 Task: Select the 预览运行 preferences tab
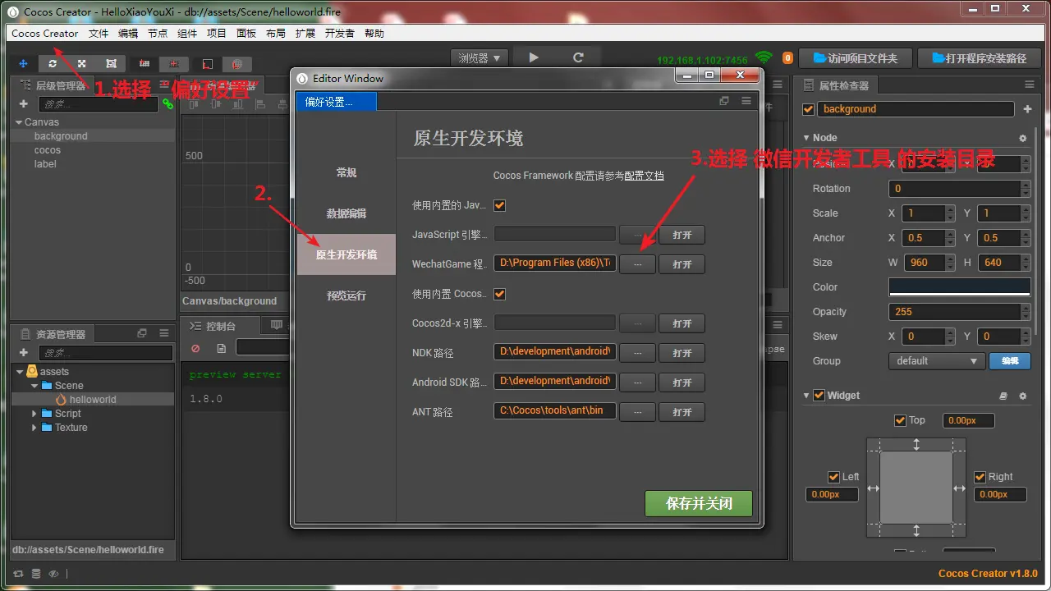[347, 295]
